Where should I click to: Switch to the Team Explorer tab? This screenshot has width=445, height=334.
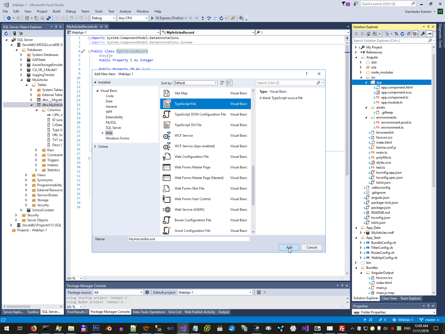click(x=411, y=298)
